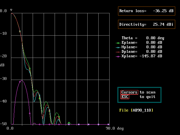The height and width of the screenshot is (135, 180).
Task: Click the 0.0 horizontal axis origin label
Action: point(10,128)
